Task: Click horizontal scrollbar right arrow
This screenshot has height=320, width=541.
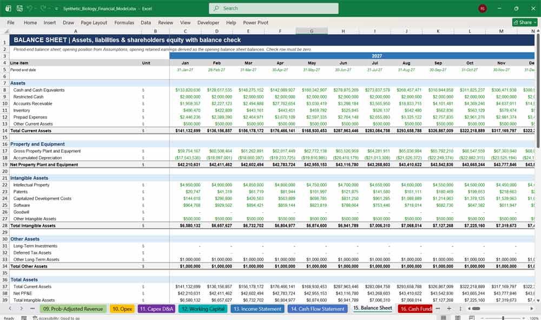Action: pos(532,308)
